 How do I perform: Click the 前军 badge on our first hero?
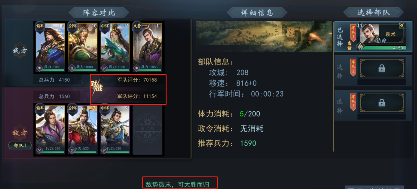[40, 25]
